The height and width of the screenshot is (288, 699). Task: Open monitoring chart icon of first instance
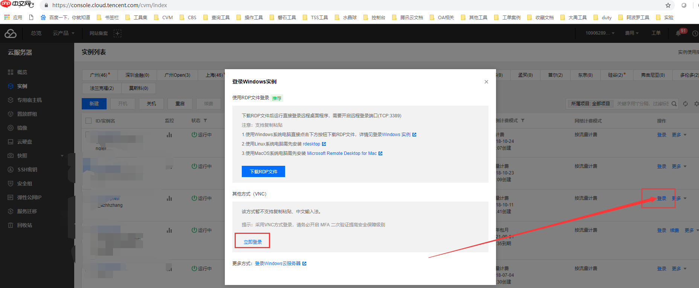[x=169, y=135]
